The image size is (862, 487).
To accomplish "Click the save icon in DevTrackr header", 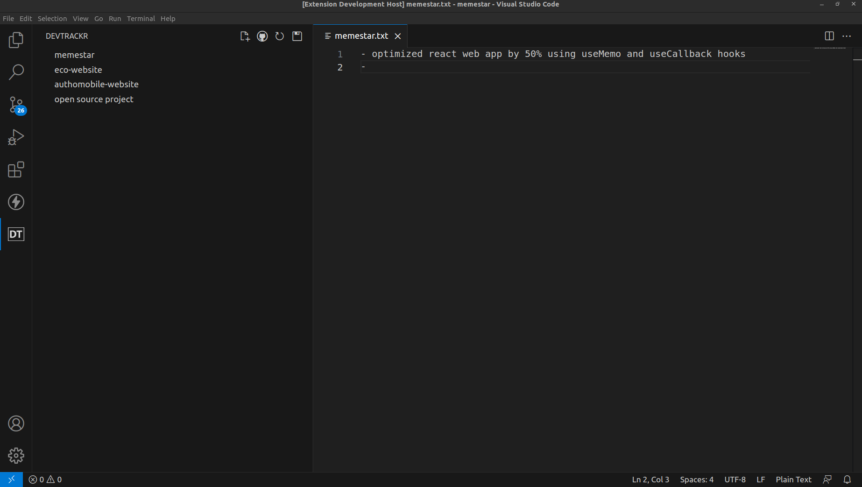I will point(297,36).
